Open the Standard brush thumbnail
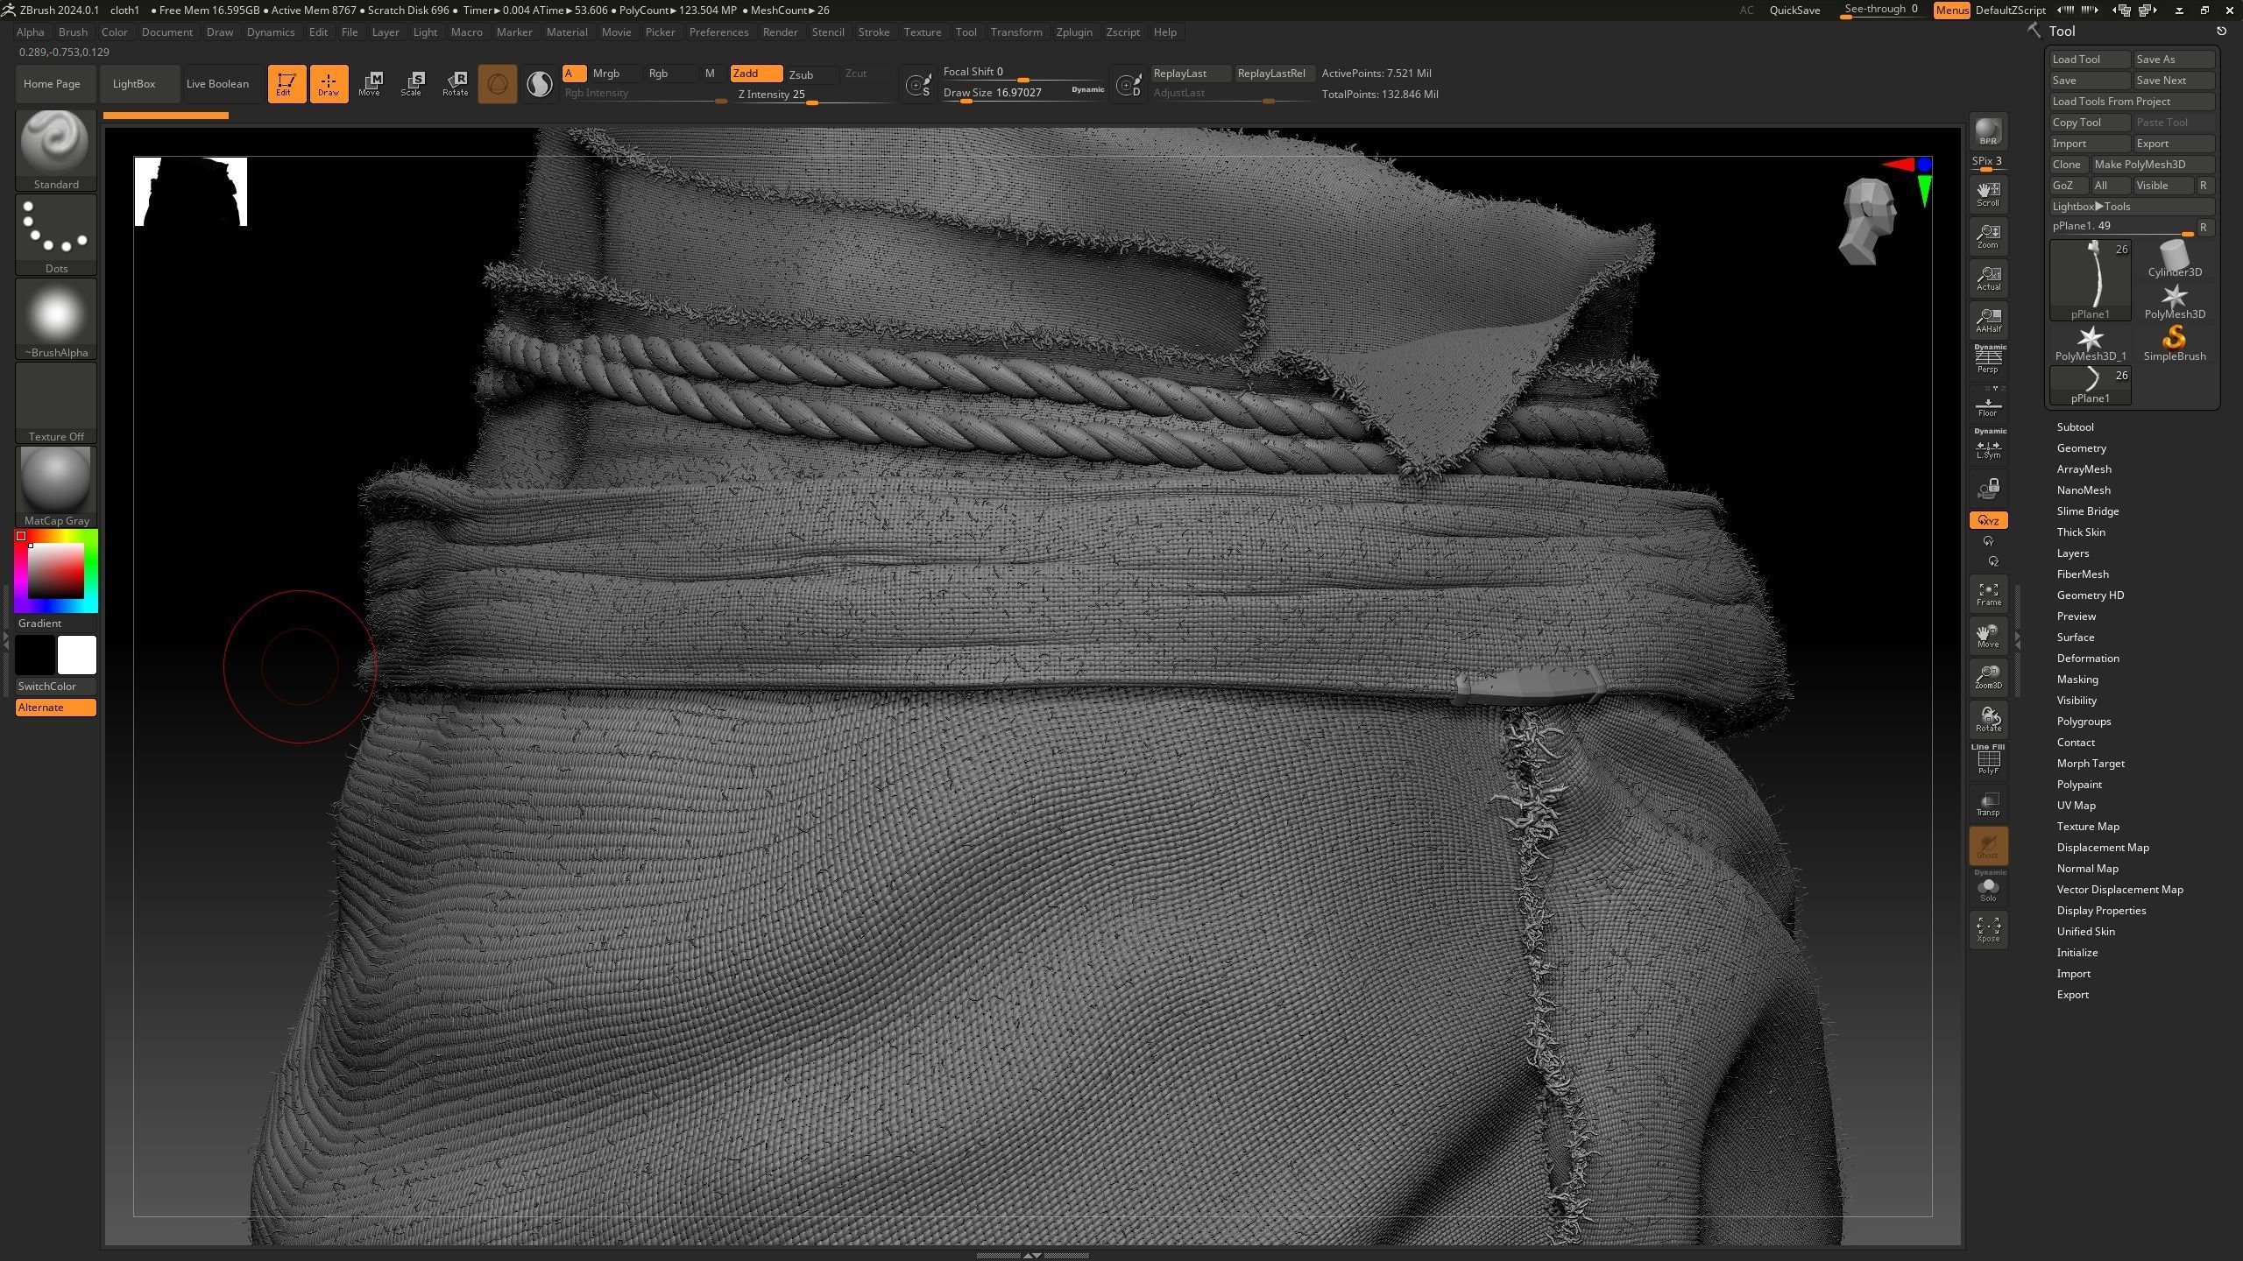Screen dimensions: 2243x1261 [x=55, y=143]
